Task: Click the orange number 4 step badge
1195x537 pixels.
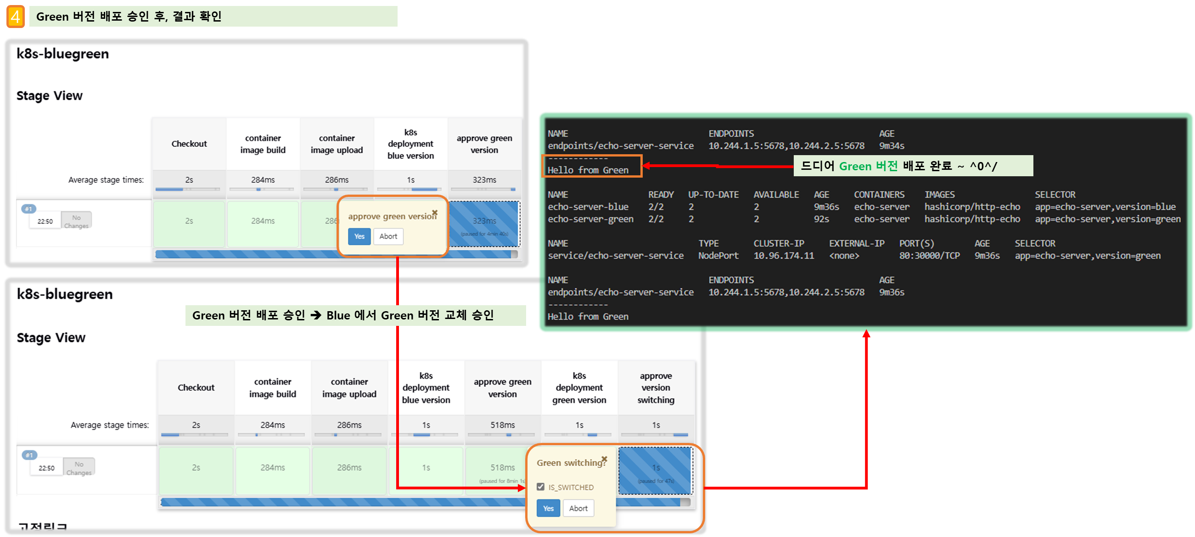Action: [x=15, y=17]
